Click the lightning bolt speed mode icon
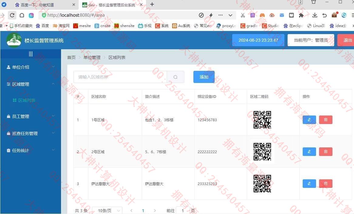The image size is (354, 214). coord(211,15)
